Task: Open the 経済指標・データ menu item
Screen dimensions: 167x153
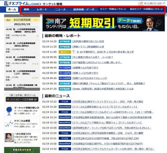Action: [84, 9]
